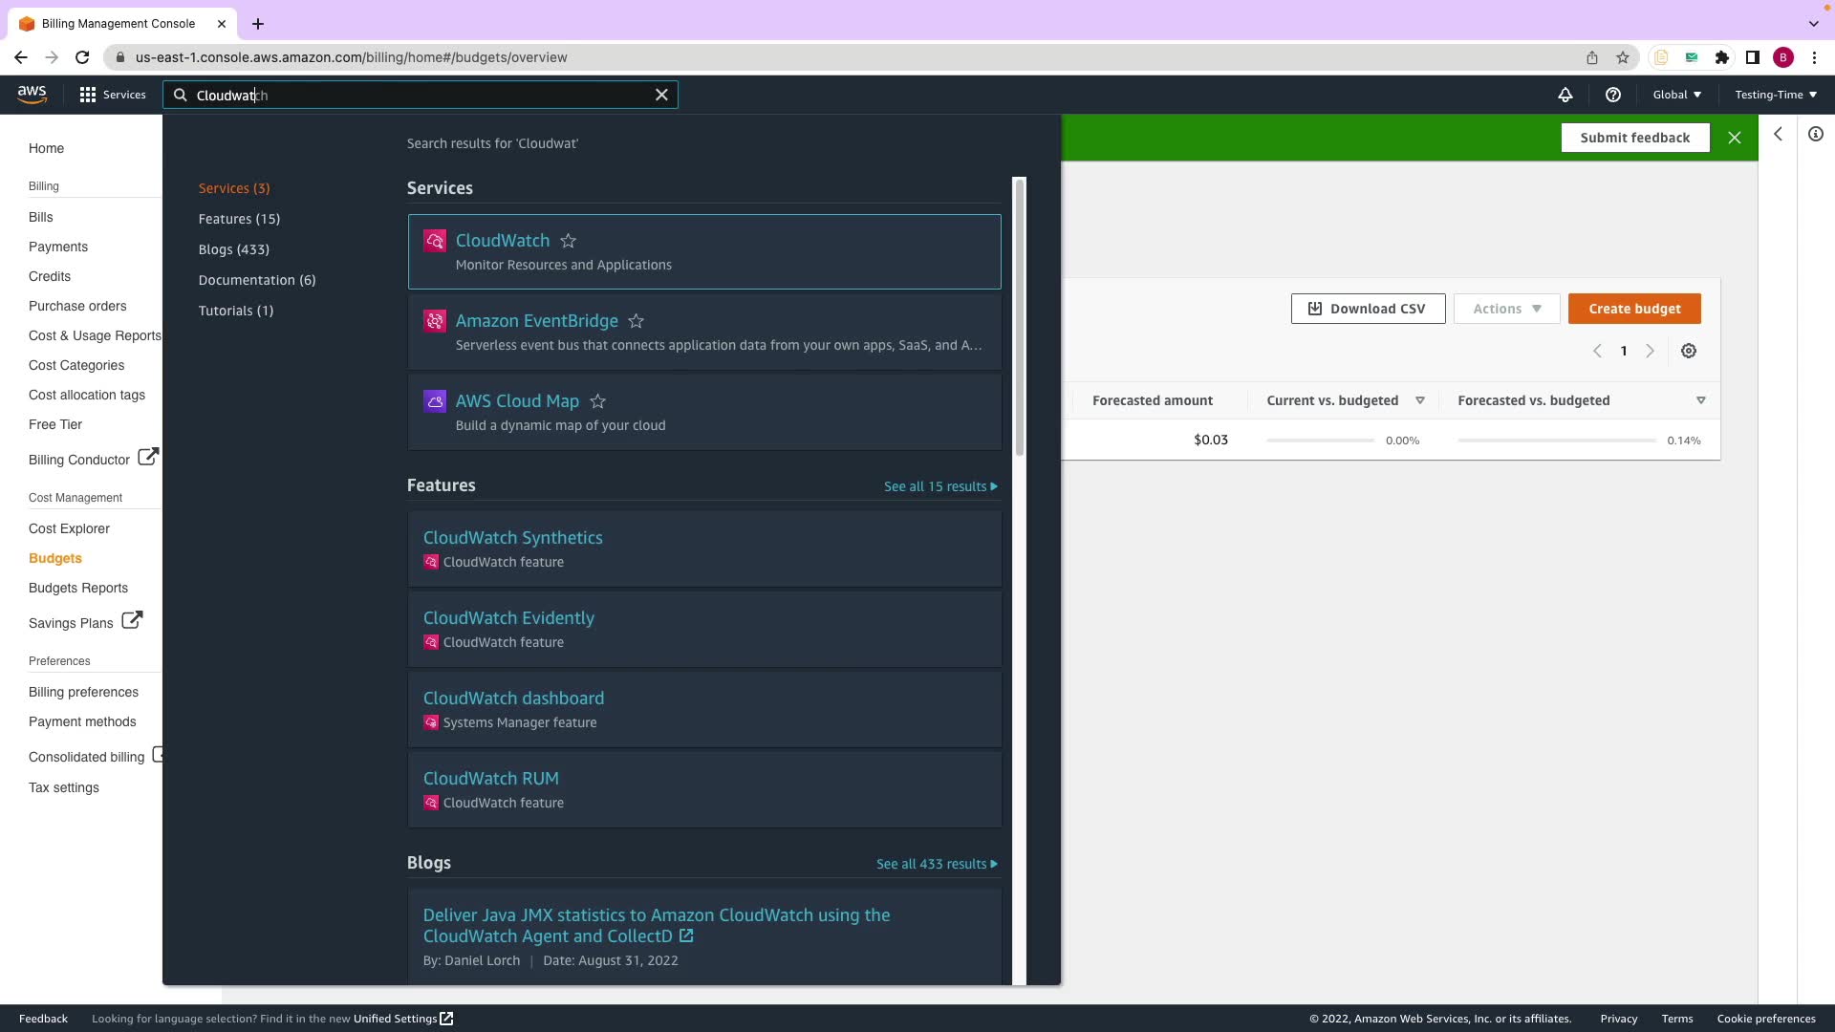Viewport: 1835px width, 1032px height.
Task: Clear the search box with the X icon
Action: point(661,95)
